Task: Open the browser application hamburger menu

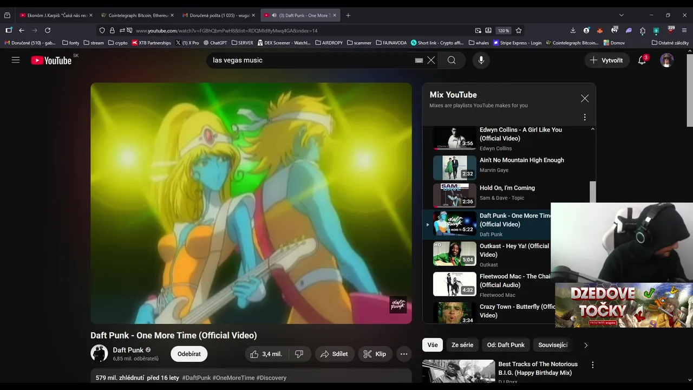Action: [x=684, y=30]
